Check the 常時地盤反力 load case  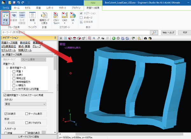(14, 82)
